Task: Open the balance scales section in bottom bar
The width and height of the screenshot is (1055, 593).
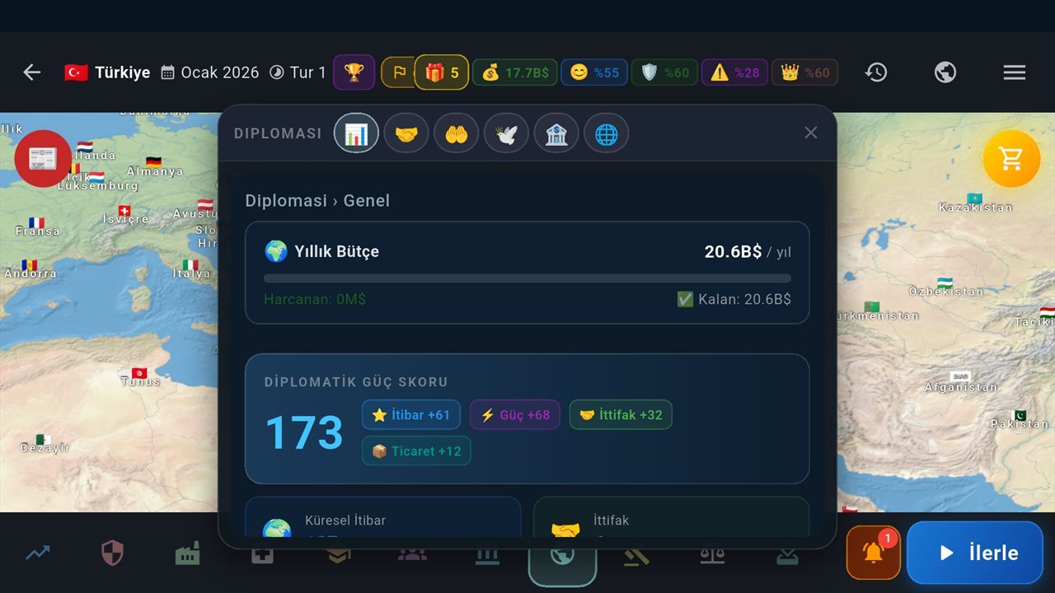Action: pyautogui.click(x=712, y=555)
